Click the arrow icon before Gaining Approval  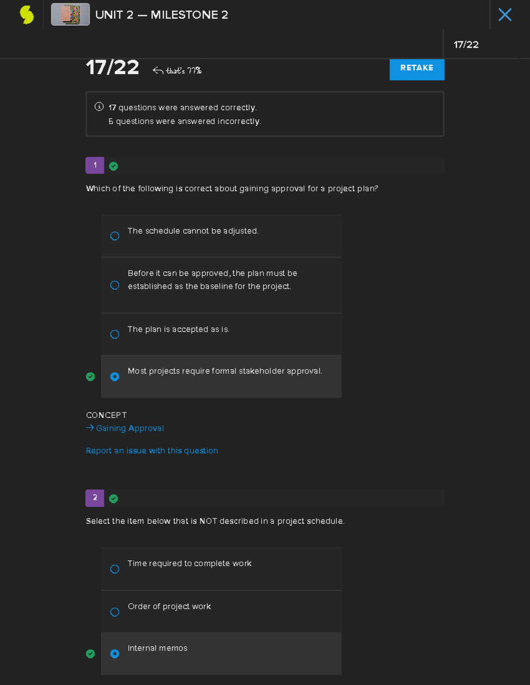pyautogui.click(x=89, y=427)
